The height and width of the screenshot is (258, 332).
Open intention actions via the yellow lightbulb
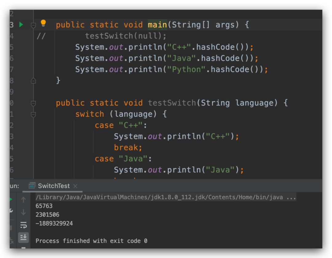pyautogui.click(x=43, y=23)
